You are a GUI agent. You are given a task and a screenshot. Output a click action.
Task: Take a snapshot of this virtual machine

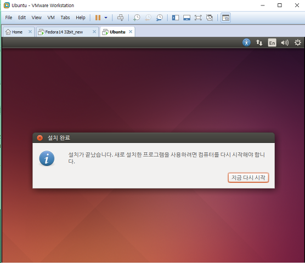coord(137,18)
